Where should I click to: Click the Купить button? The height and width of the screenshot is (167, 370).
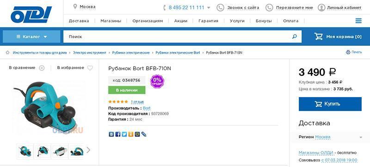tap(330, 104)
